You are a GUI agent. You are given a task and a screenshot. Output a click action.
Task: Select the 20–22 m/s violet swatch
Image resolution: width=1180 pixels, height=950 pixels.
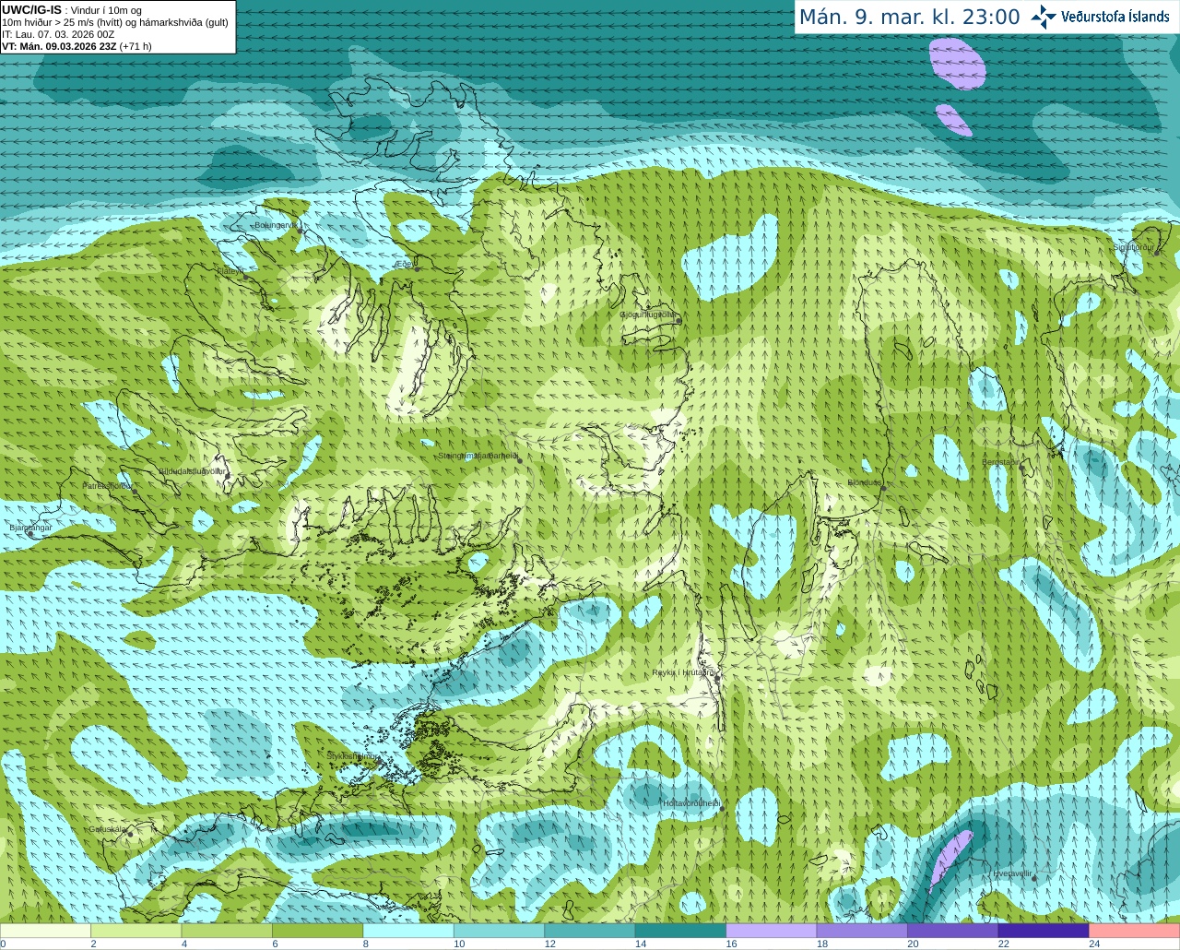pyautogui.click(x=952, y=931)
